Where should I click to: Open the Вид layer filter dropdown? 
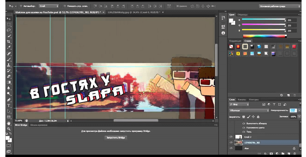[x=239, y=104]
